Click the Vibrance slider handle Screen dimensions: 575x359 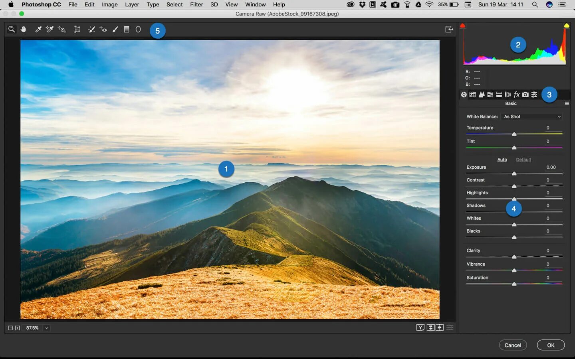pos(514,270)
